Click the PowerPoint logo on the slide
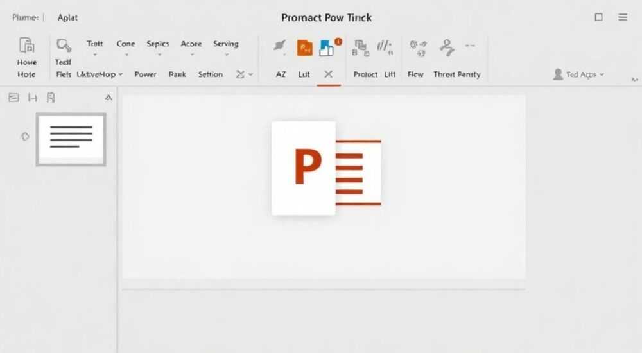642x353 pixels. point(326,168)
